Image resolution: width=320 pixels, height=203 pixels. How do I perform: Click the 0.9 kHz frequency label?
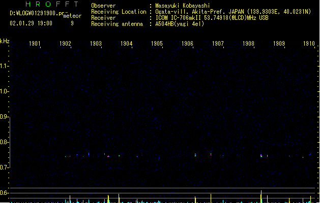4,117
